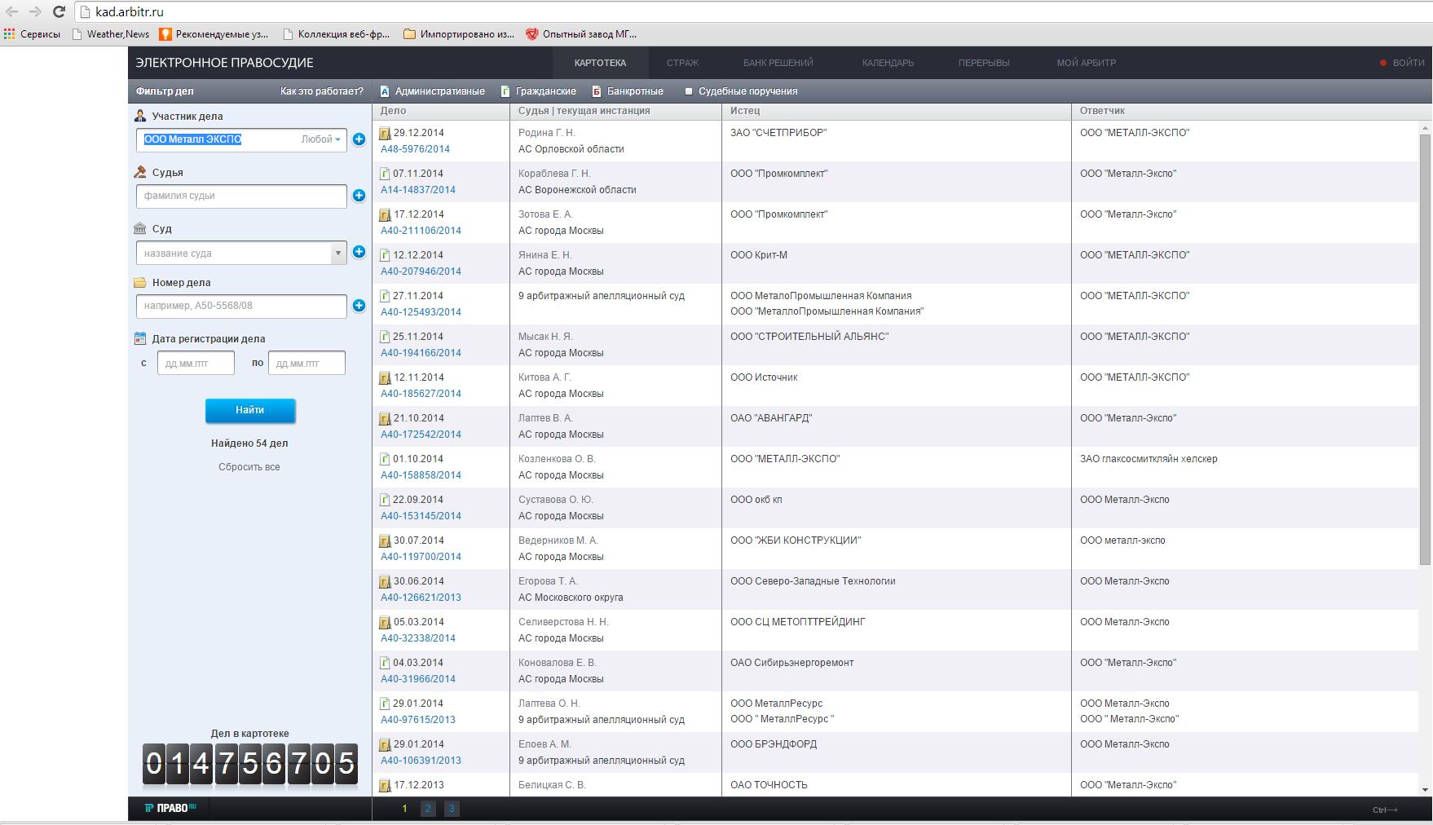Click the case icon next to 12.12.2014
This screenshot has width=1433, height=825.
pyautogui.click(x=386, y=255)
